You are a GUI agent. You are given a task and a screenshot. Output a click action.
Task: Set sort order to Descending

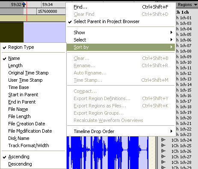[33, 164]
